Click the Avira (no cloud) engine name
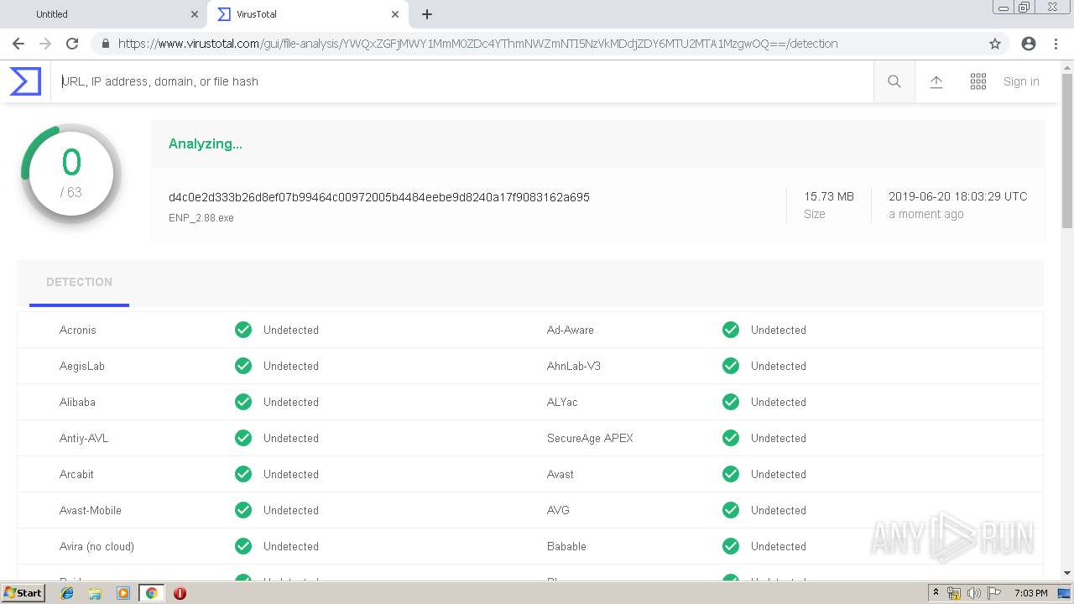The image size is (1074, 604). point(96,546)
